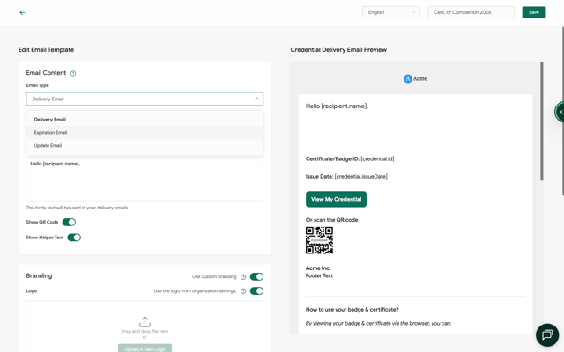Viewport: 564px width, 352px height.
Task: Click the email preview scrollbar
Action: tap(542, 121)
